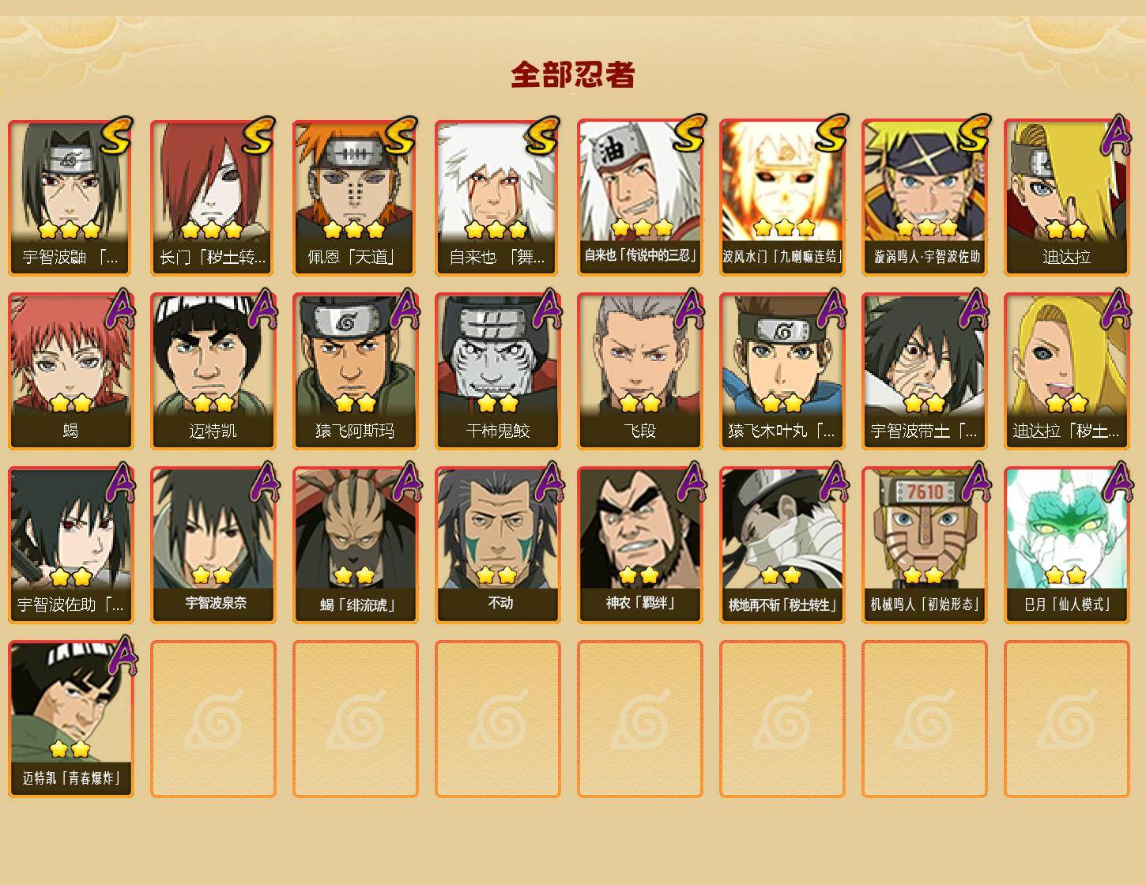Open the 干柿鬼鲛 ninja portrait

coord(497,371)
